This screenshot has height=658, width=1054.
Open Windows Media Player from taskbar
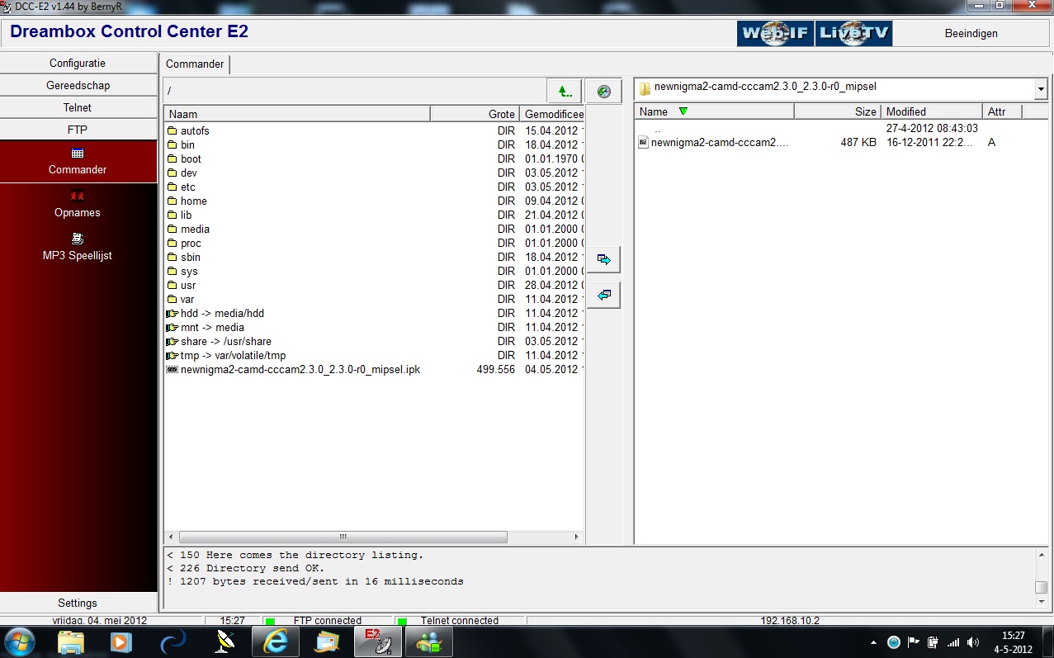pyautogui.click(x=121, y=641)
